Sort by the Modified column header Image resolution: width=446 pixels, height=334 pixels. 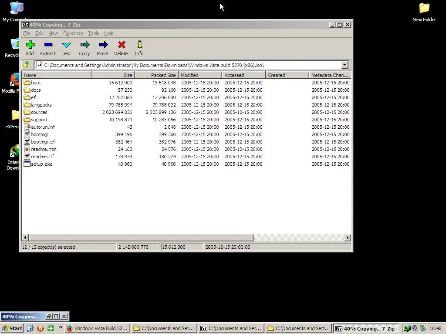tap(200, 75)
